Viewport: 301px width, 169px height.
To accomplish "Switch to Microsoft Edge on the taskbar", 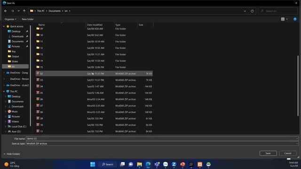I will [x=148, y=164].
